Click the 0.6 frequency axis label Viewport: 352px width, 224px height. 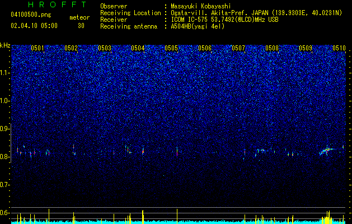5,213
